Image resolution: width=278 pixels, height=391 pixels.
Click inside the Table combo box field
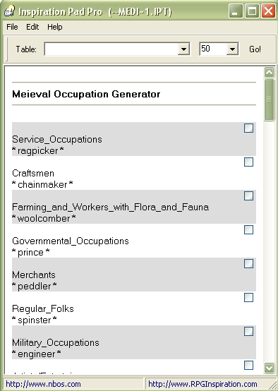111,49
